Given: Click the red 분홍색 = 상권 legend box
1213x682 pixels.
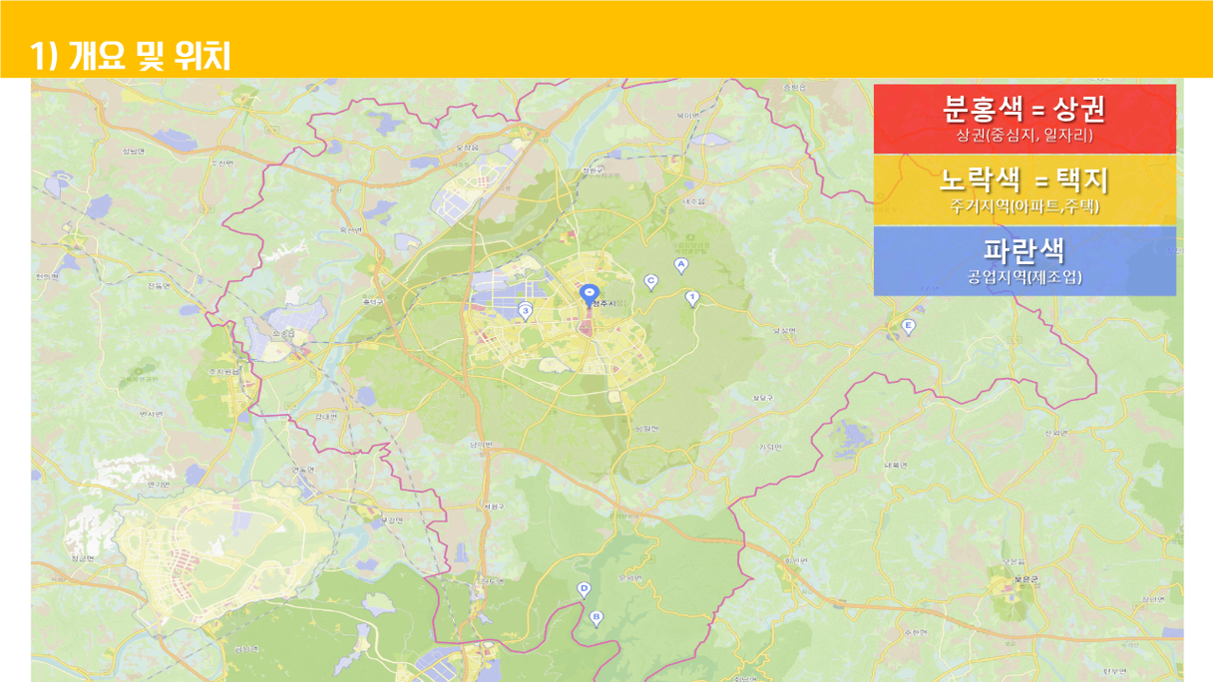Looking at the screenshot, I should click(x=1024, y=119).
